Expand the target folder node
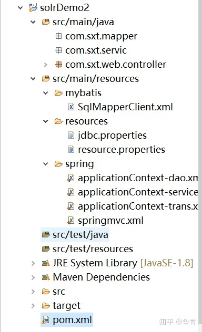202x332 pixels. coord(33,306)
